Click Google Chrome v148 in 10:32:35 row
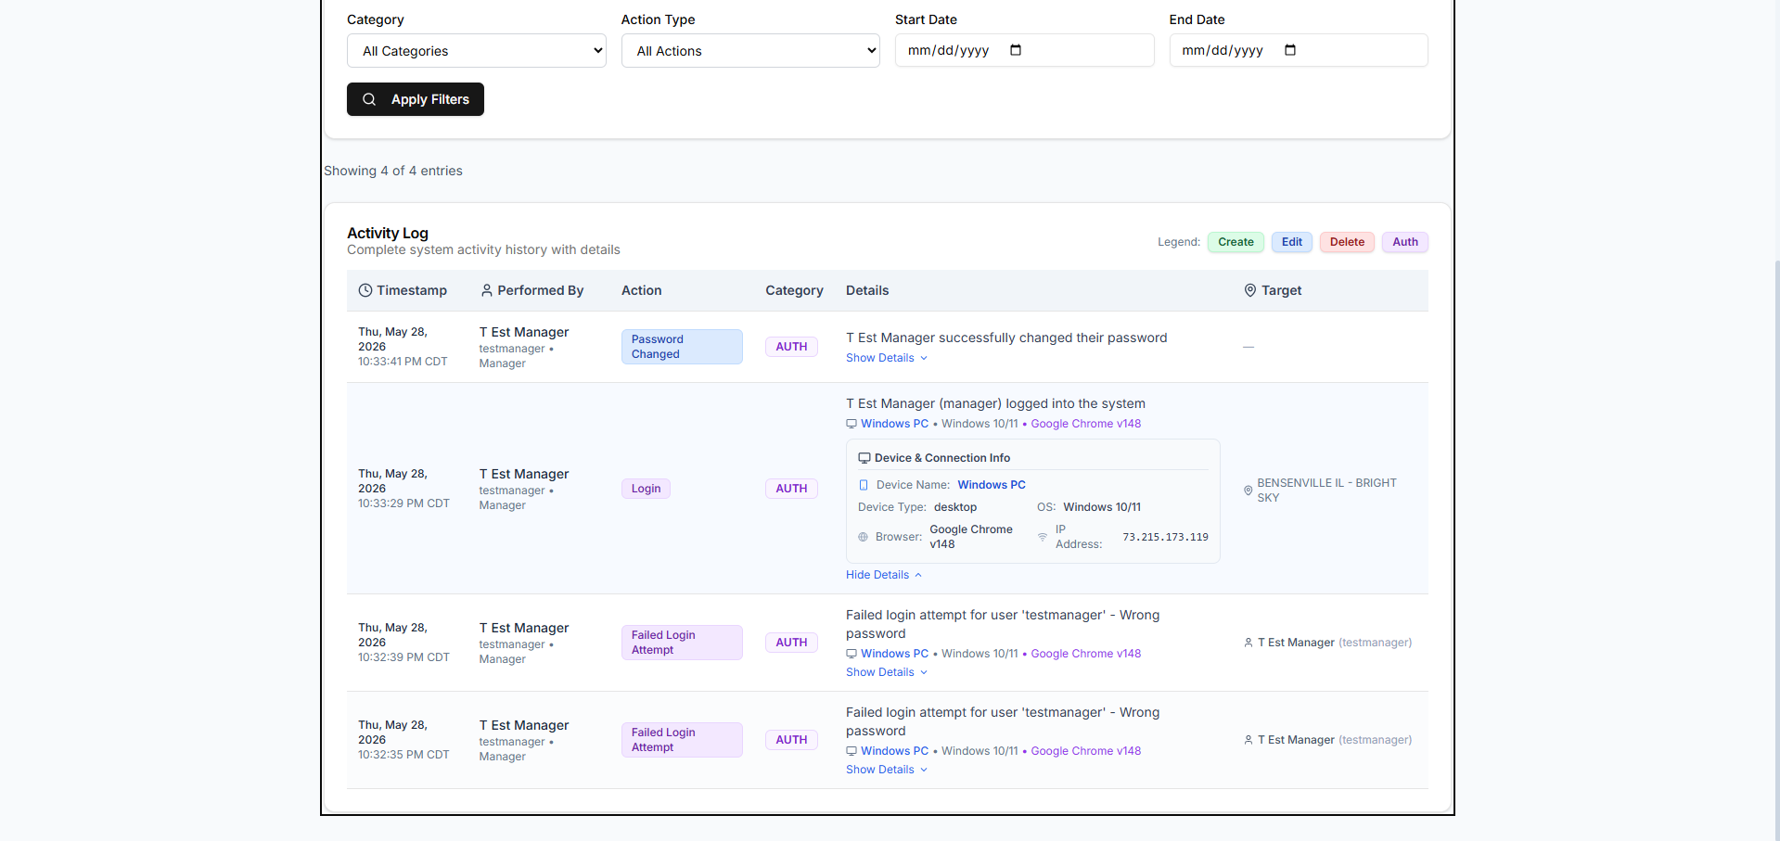This screenshot has width=1780, height=841. coord(1086,751)
